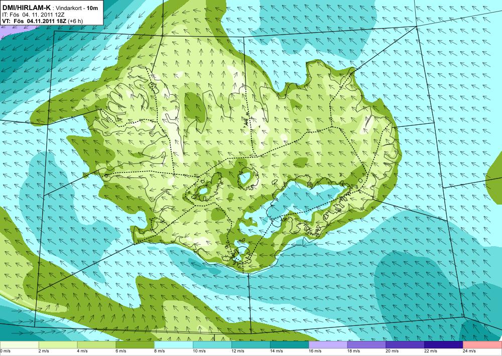The image size is (502, 356).
Task: Click the dark indigo 22–24 m/s legend swatch
Action: point(444,345)
